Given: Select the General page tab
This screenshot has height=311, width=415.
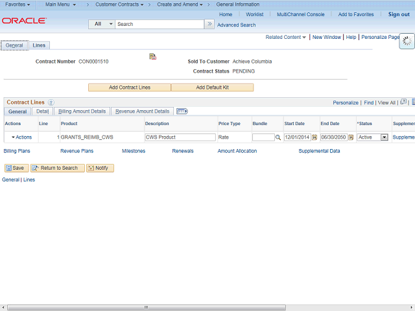Looking at the screenshot, I should (14, 45).
